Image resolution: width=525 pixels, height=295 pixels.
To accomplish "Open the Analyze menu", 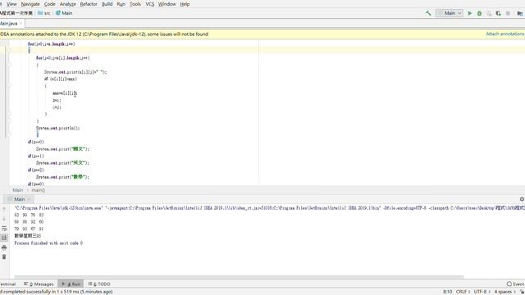I will [67, 4].
